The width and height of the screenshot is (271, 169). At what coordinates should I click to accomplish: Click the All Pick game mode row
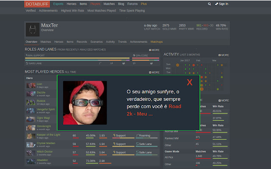[196, 157]
